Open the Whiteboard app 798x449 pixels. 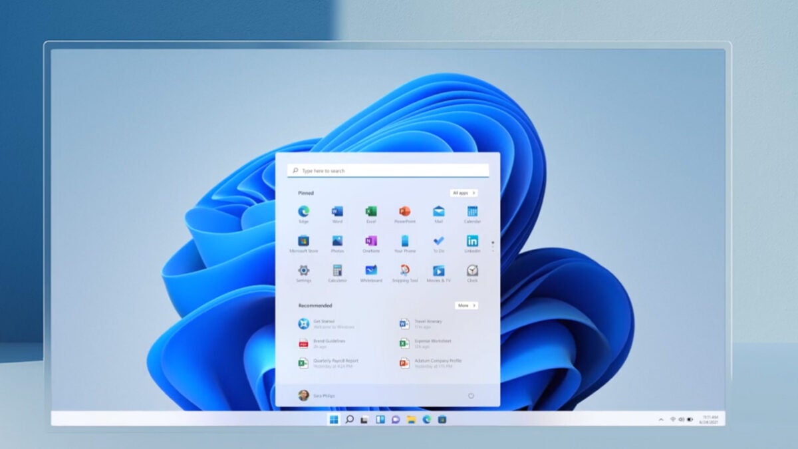point(371,273)
